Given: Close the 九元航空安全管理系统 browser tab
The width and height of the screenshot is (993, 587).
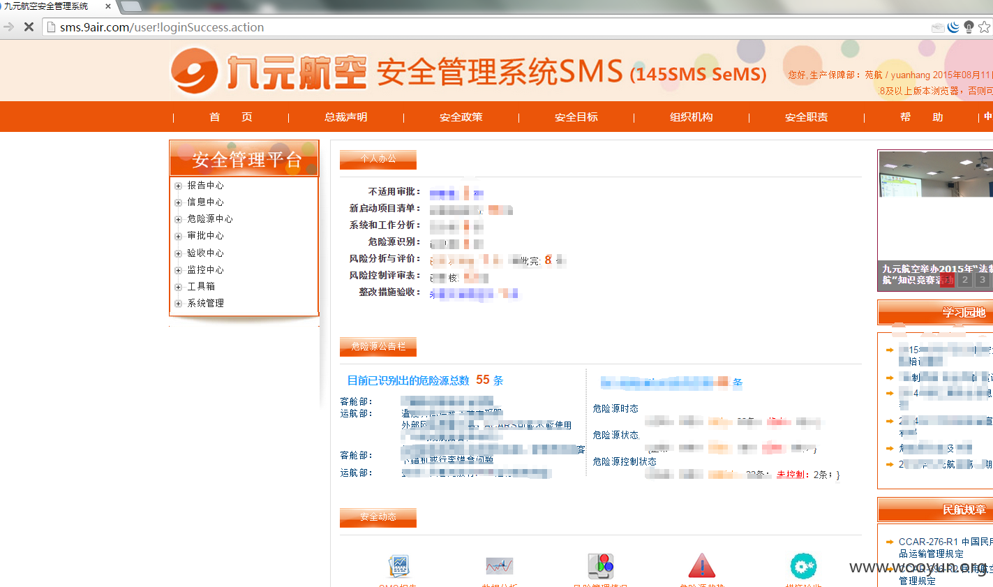Looking at the screenshot, I should coord(108,6).
